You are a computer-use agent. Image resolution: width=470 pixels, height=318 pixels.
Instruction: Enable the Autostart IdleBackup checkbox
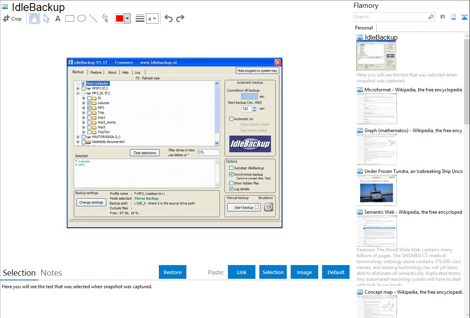point(231,168)
